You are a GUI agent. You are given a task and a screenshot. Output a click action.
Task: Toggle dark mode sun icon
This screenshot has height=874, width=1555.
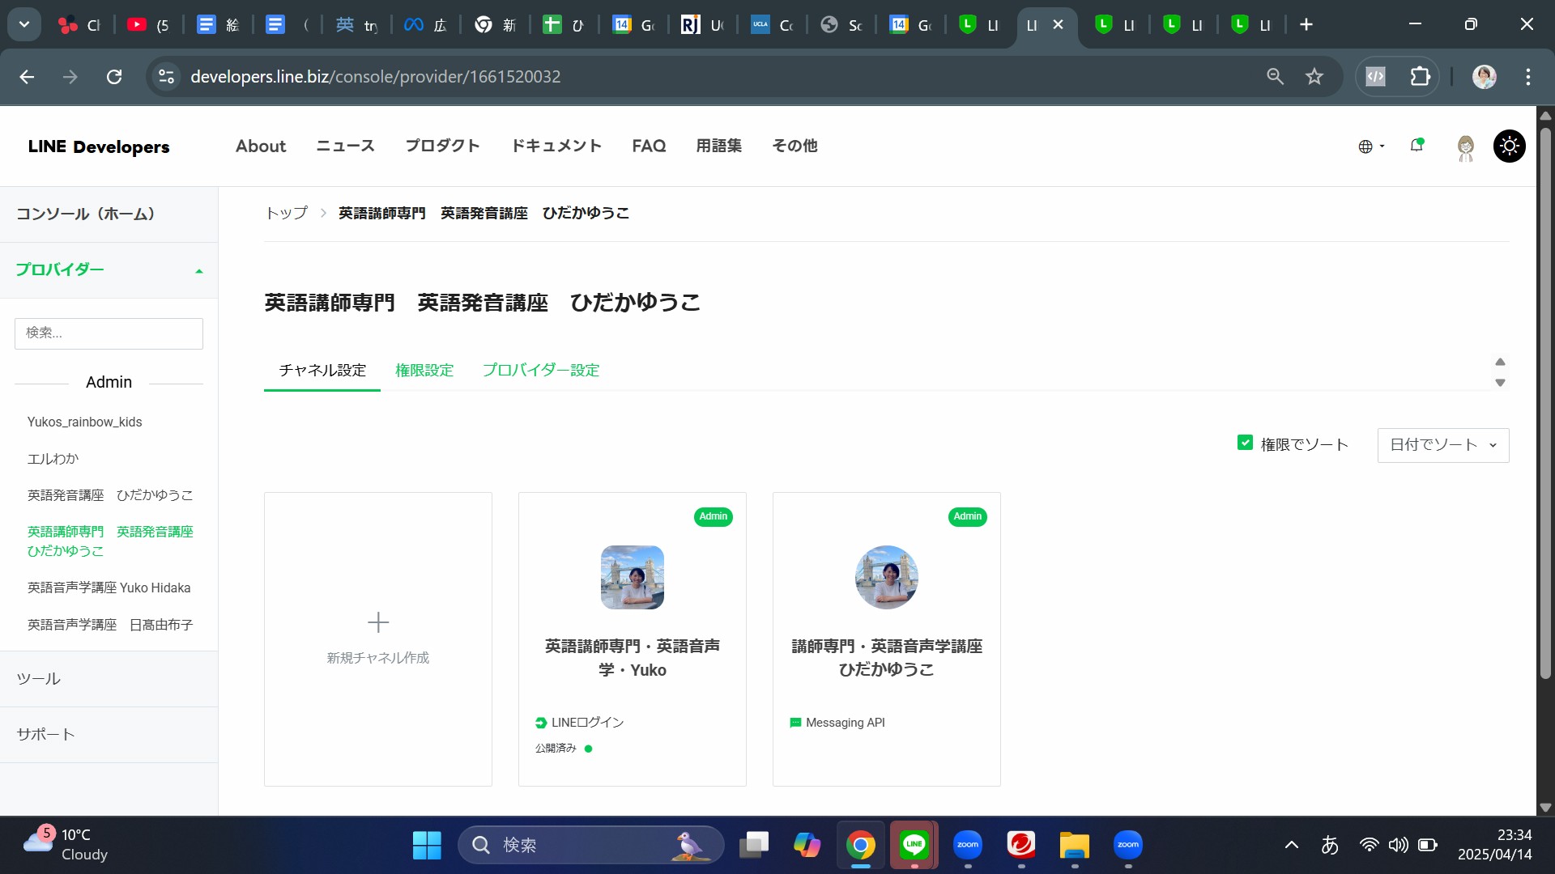click(x=1510, y=146)
